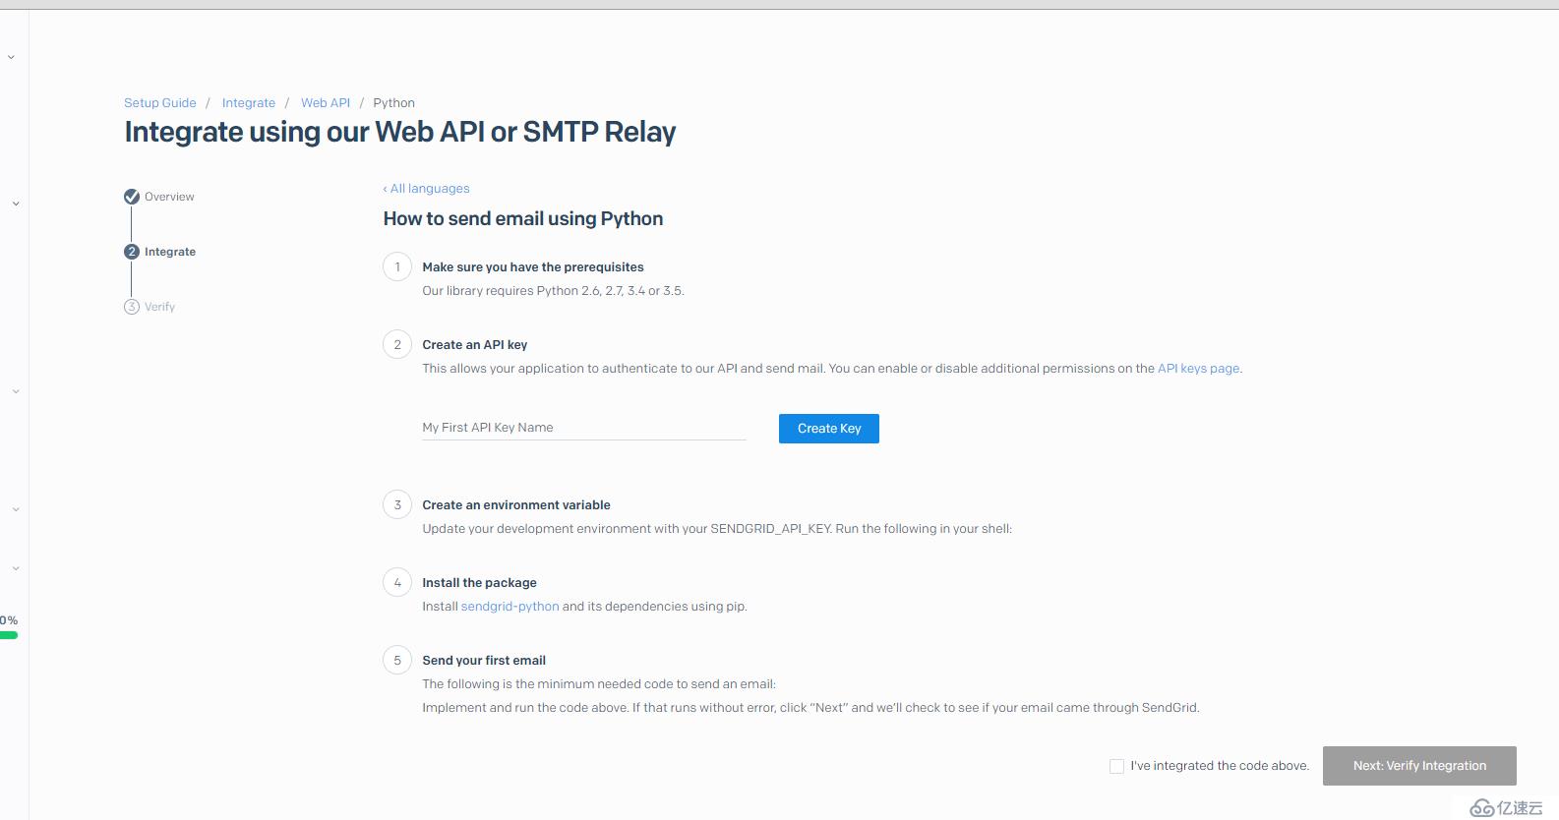1559x820 pixels.
Task: Open the sendgrid-python link
Action: (510, 607)
